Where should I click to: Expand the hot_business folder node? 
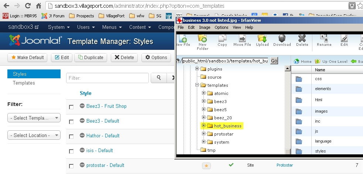pos(204,126)
